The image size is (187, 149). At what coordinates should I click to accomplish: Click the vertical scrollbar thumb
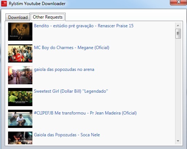click(x=178, y=33)
